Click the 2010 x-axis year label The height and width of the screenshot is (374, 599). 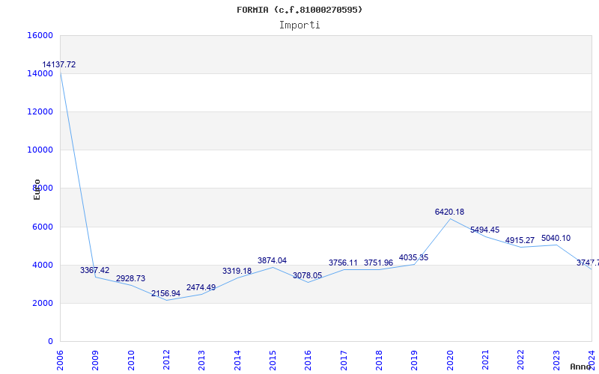click(x=131, y=361)
